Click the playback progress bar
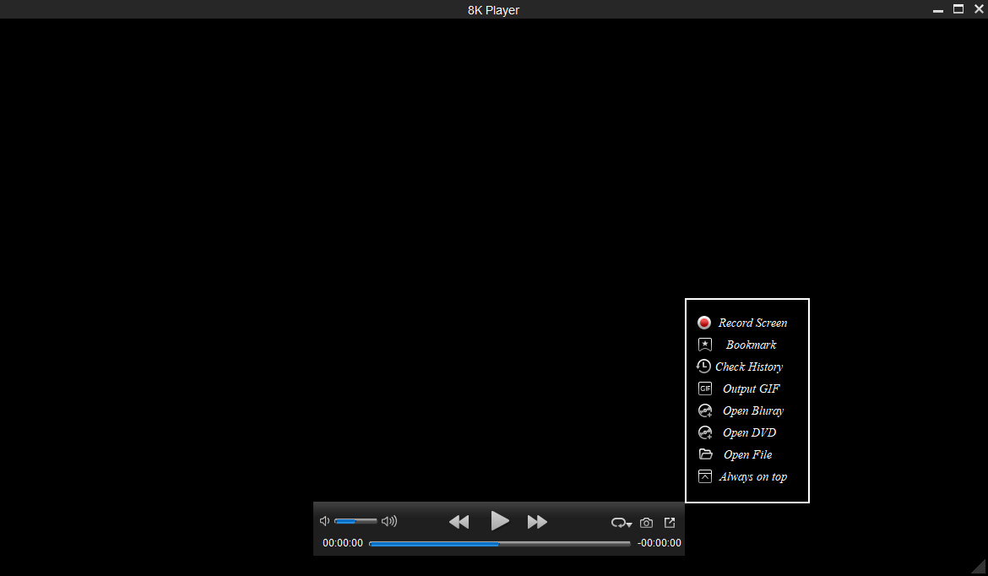988x576 pixels. click(499, 544)
